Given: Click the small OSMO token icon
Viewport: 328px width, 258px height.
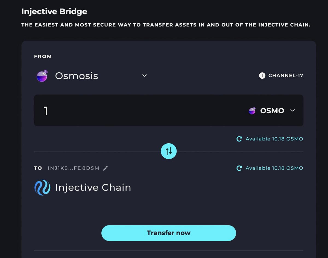Looking at the screenshot, I should point(252,111).
